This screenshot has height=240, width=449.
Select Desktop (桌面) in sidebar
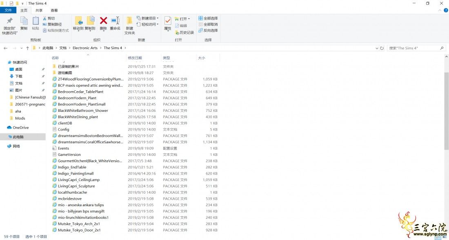[19, 69]
